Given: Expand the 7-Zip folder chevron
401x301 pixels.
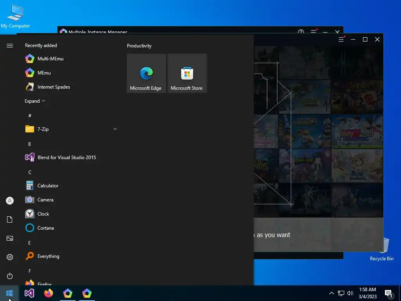Looking at the screenshot, I should point(115,129).
